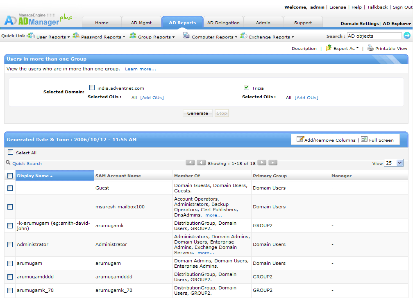Click the Generate button

pyautogui.click(x=198, y=113)
